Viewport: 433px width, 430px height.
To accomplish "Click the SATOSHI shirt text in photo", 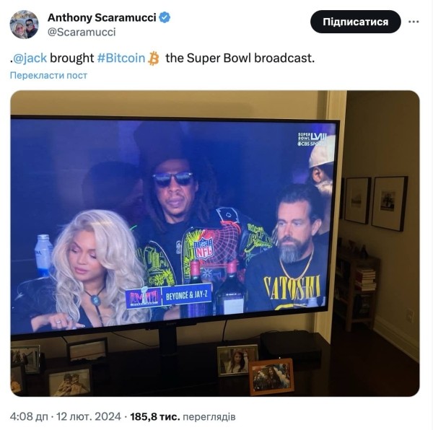I will (292, 288).
